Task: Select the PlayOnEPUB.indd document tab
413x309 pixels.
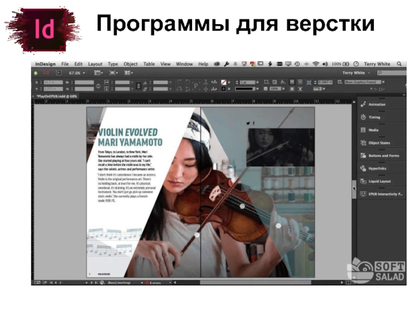Action: [x=57, y=96]
